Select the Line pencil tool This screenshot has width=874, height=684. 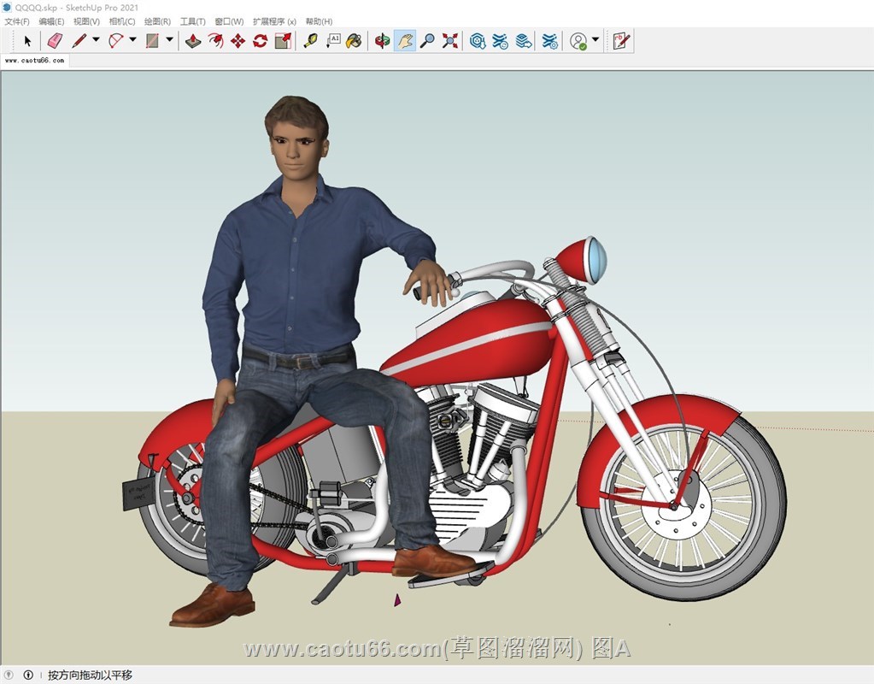click(x=79, y=41)
